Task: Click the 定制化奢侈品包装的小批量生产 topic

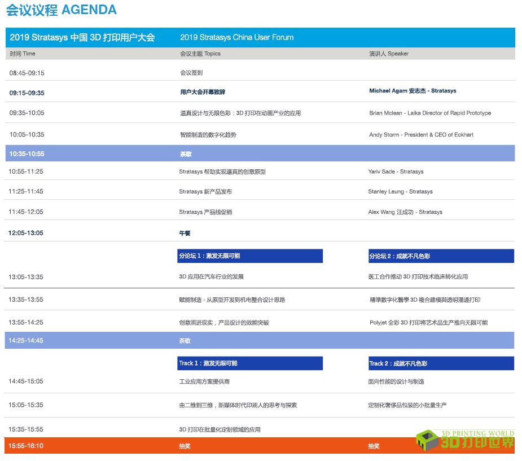Action: click(x=407, y=405)
